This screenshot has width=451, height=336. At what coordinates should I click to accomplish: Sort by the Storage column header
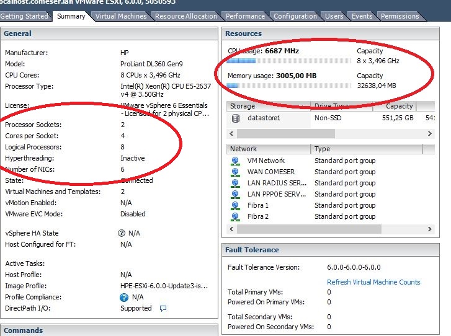269,106
